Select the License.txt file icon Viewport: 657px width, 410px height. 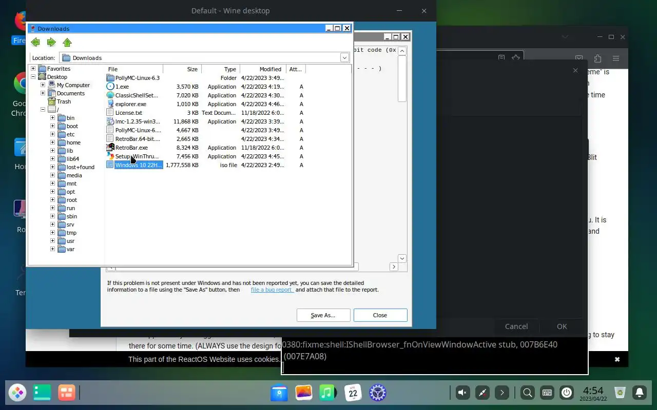110,113
